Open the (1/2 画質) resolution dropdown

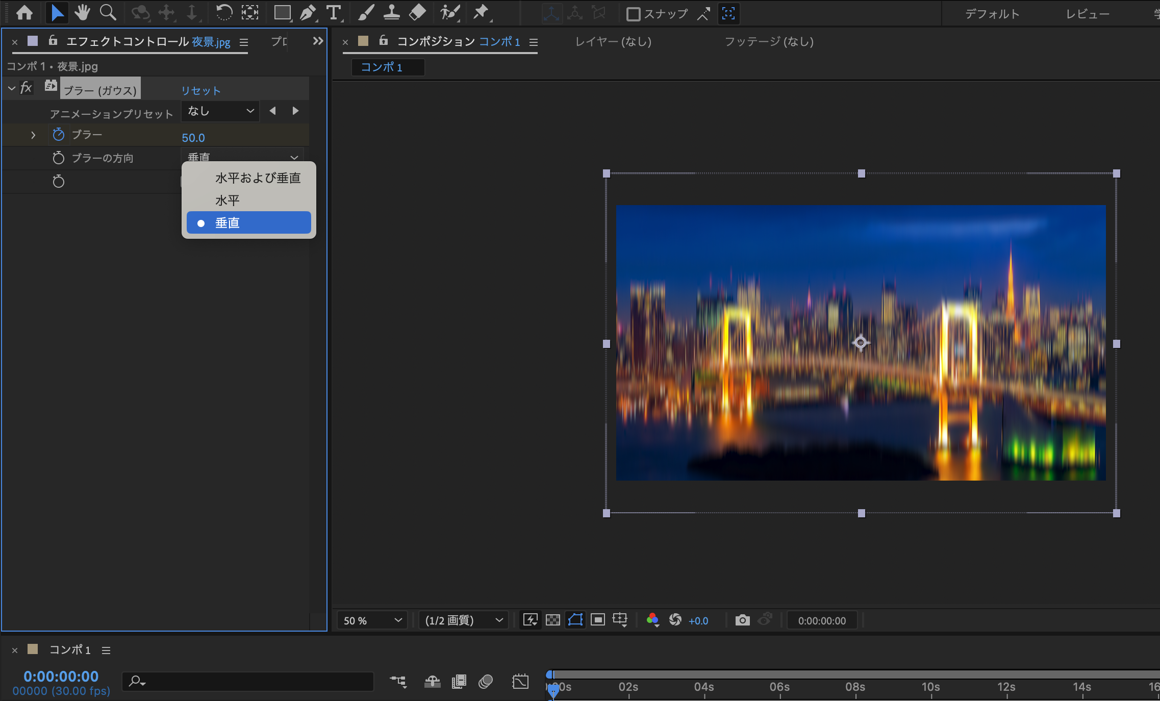tap(463, 620)
